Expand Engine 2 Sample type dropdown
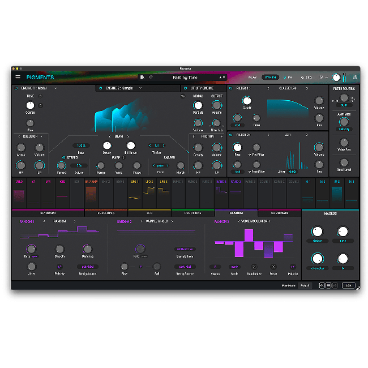The height and width of the screenshot is (368, 368). pos(140,88)
